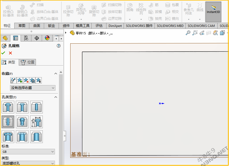Click the Load Favorite star icon

(39, 80)
